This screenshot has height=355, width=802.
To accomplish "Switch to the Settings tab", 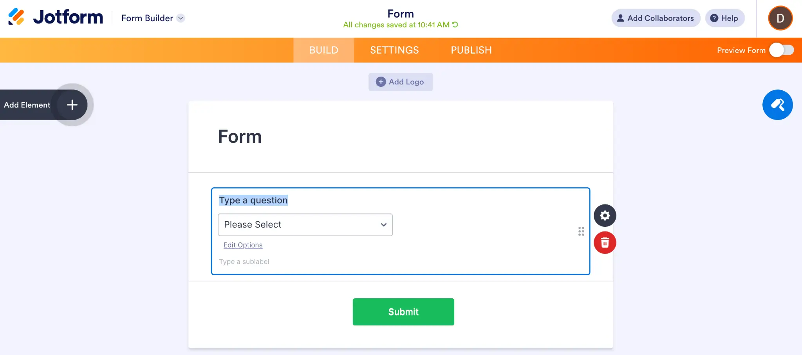I will [x=394, y=50].
